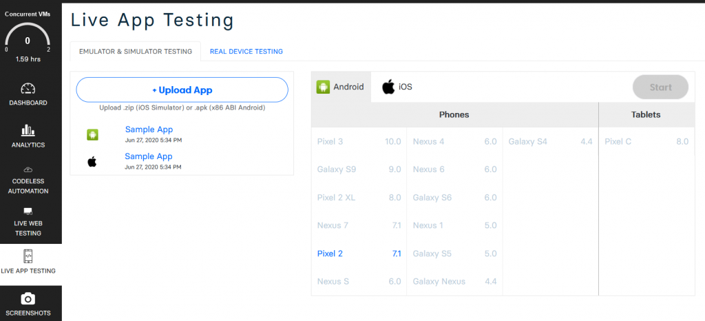
Task: Choose Pixel 3 with Android 10.0
Action: 358,141
